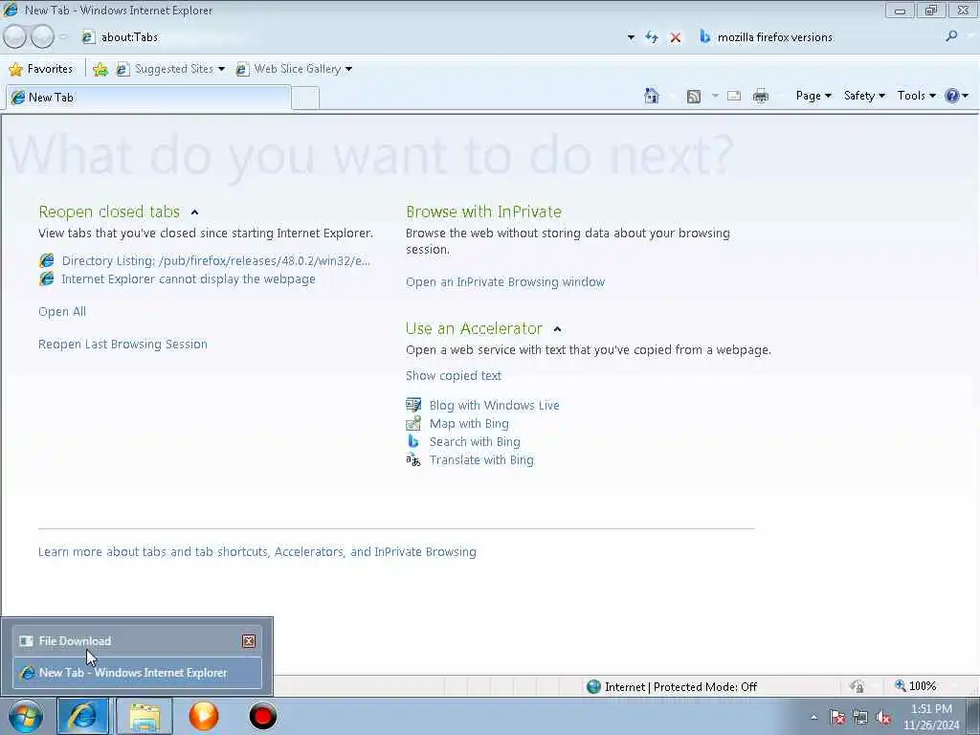Click the Refresh page icon

tap(652, 37)
